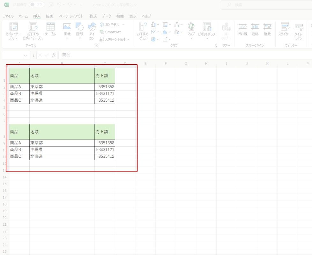This screenshot has height=255, width=312.
Task: Switch to the ページ レイアウト tab
Action: coord(71,16)
